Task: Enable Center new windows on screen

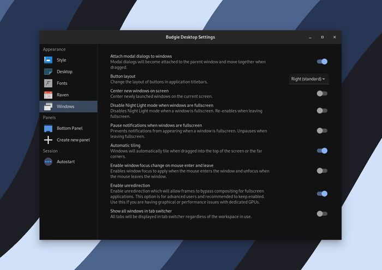Action: click(322, 93)
